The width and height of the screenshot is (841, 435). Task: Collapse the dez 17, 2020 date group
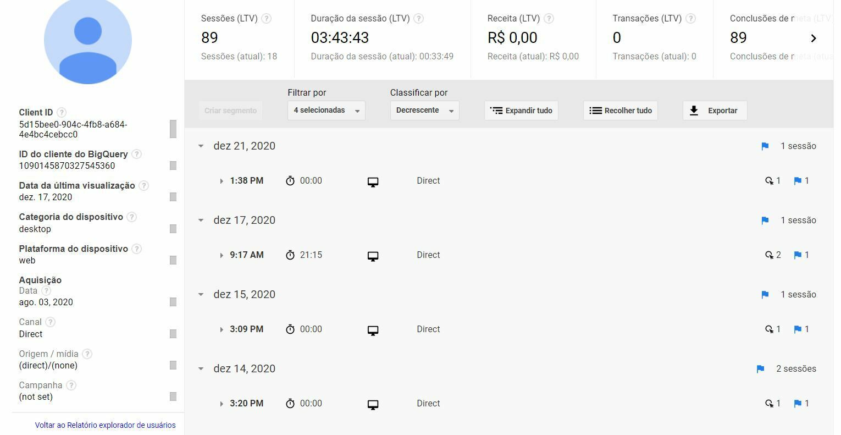[x=201, y=220]
